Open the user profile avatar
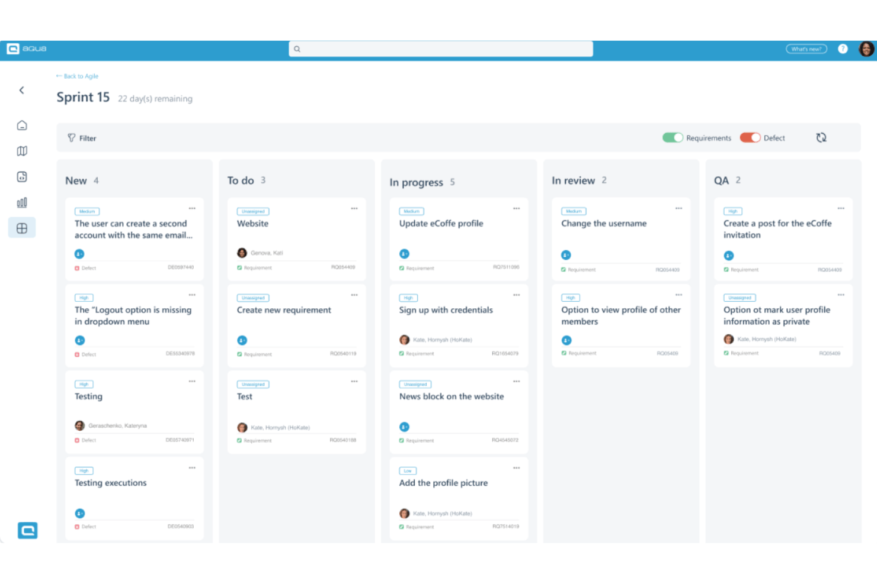 (866, 49)
